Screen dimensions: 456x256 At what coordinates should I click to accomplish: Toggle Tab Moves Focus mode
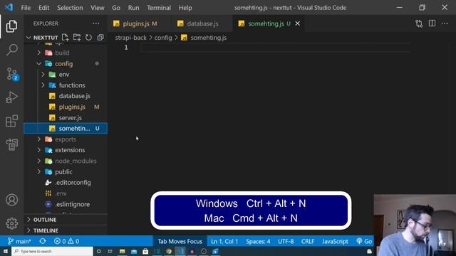coord(180,241)
